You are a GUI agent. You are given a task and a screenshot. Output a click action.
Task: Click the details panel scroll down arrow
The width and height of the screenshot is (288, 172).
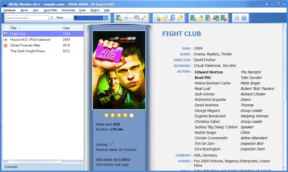point(284,168)
